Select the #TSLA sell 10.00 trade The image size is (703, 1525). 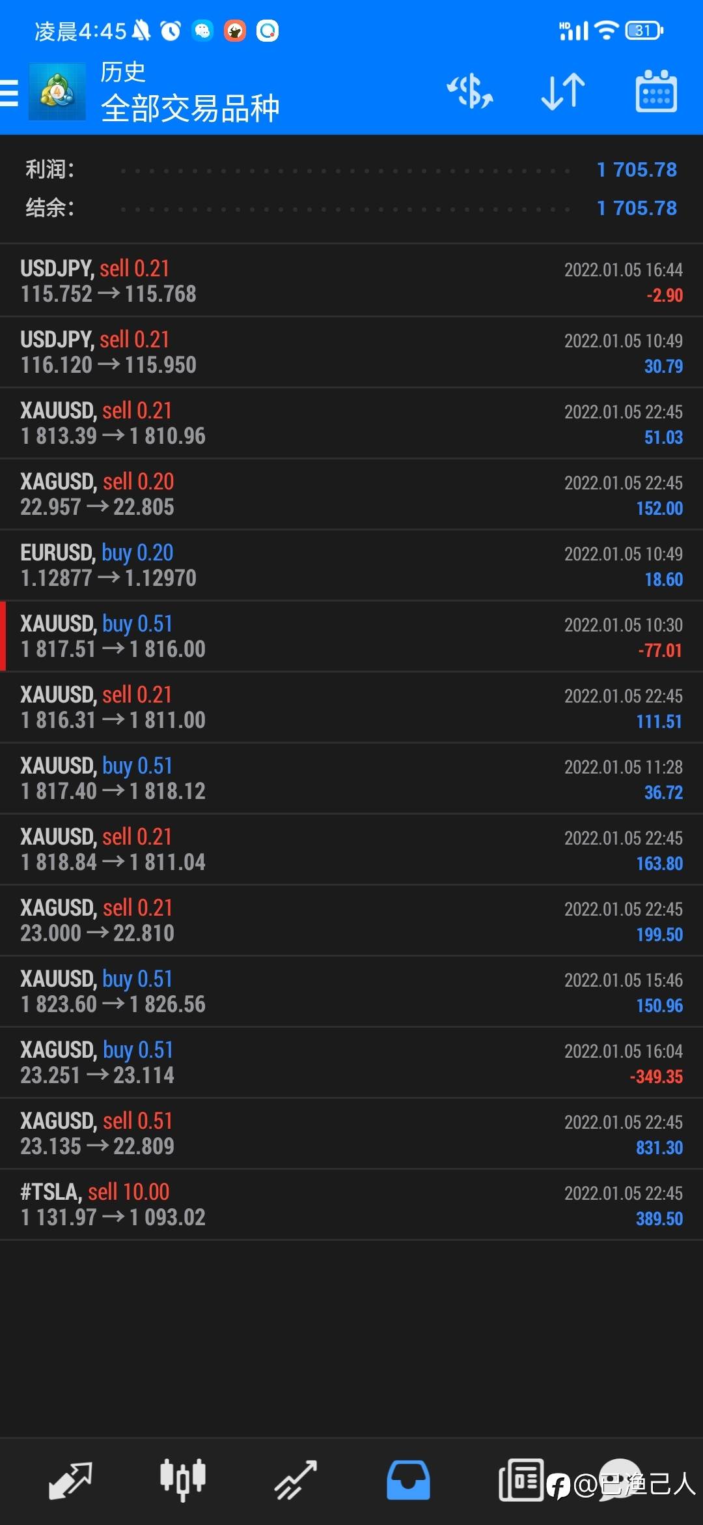(351, 1204)
